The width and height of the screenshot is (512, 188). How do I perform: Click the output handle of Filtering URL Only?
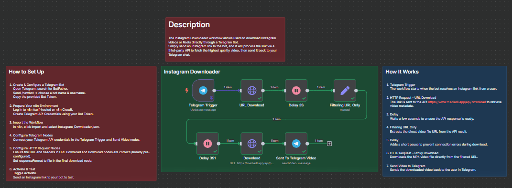[356, 91]
